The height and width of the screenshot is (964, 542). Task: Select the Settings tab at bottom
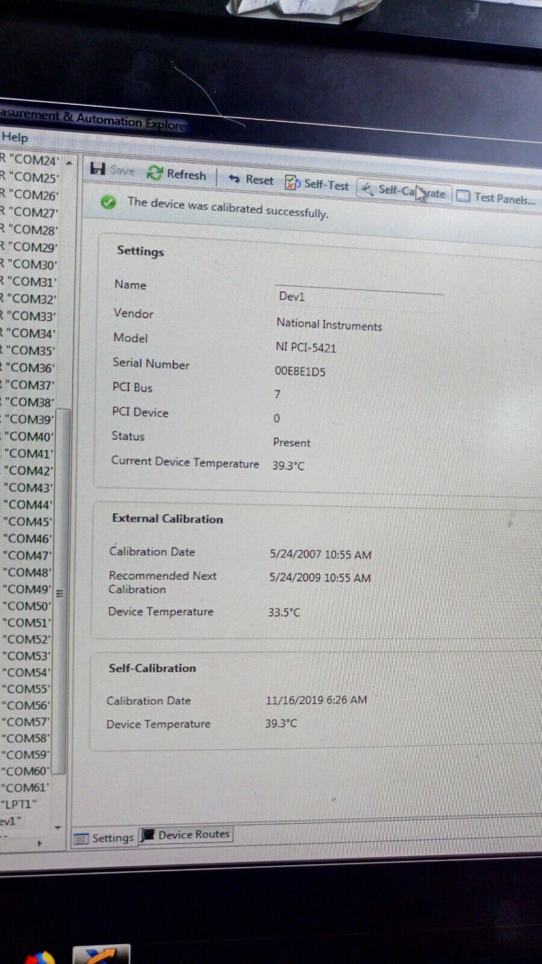click(105, 837)
